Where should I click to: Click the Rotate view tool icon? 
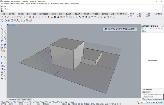[5, 17]
